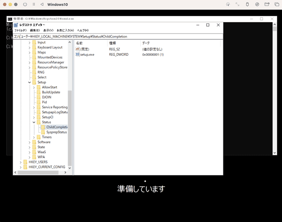This screenshot has width=282, height=222.
Task: Expand the Software key
Action: click(x=30, y=142)
